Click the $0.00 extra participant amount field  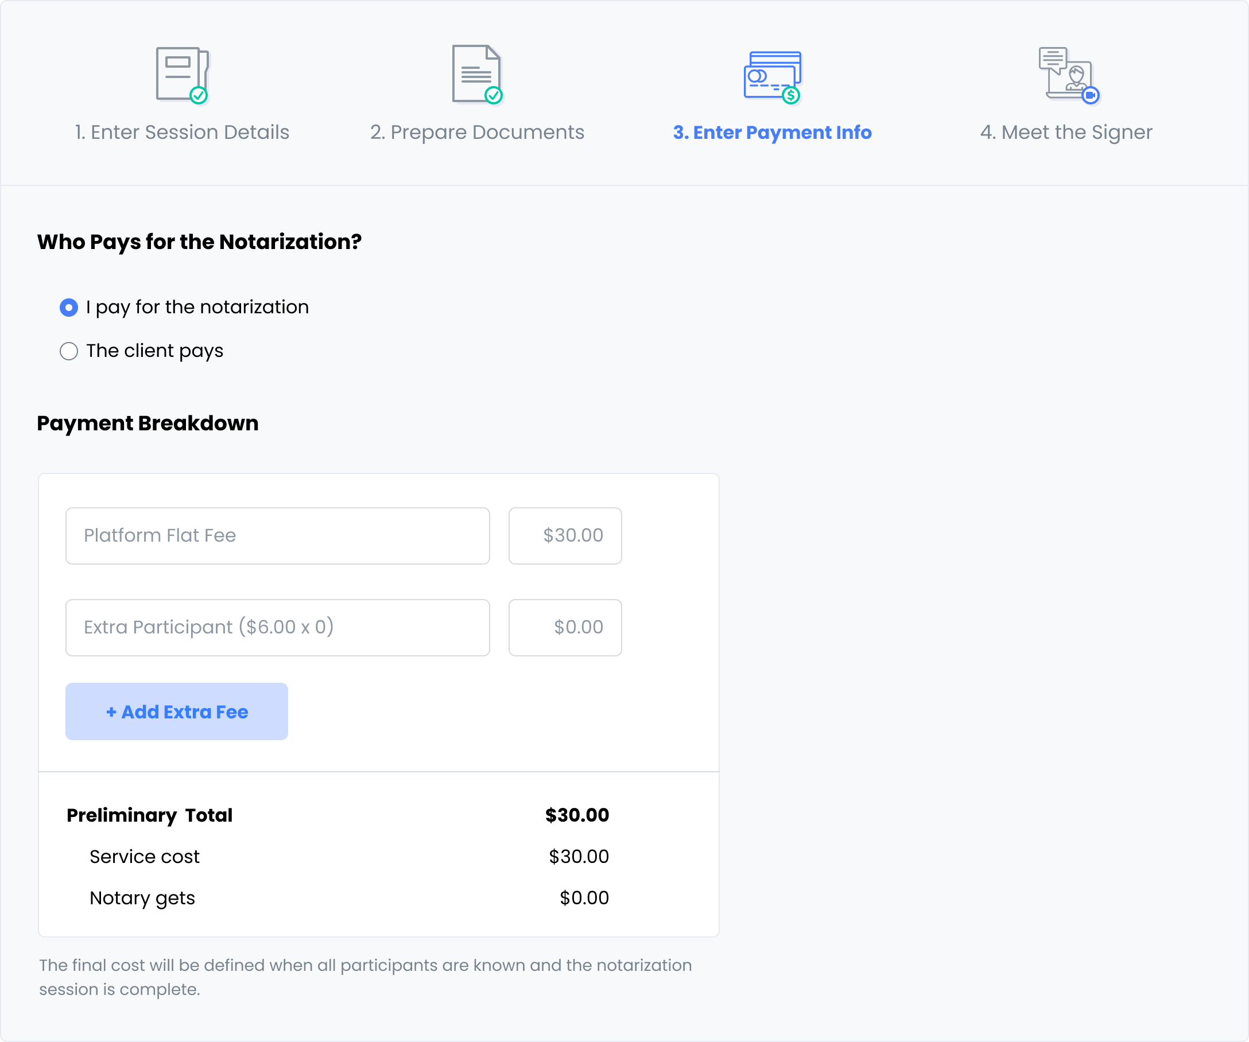(x=565, y=627)
